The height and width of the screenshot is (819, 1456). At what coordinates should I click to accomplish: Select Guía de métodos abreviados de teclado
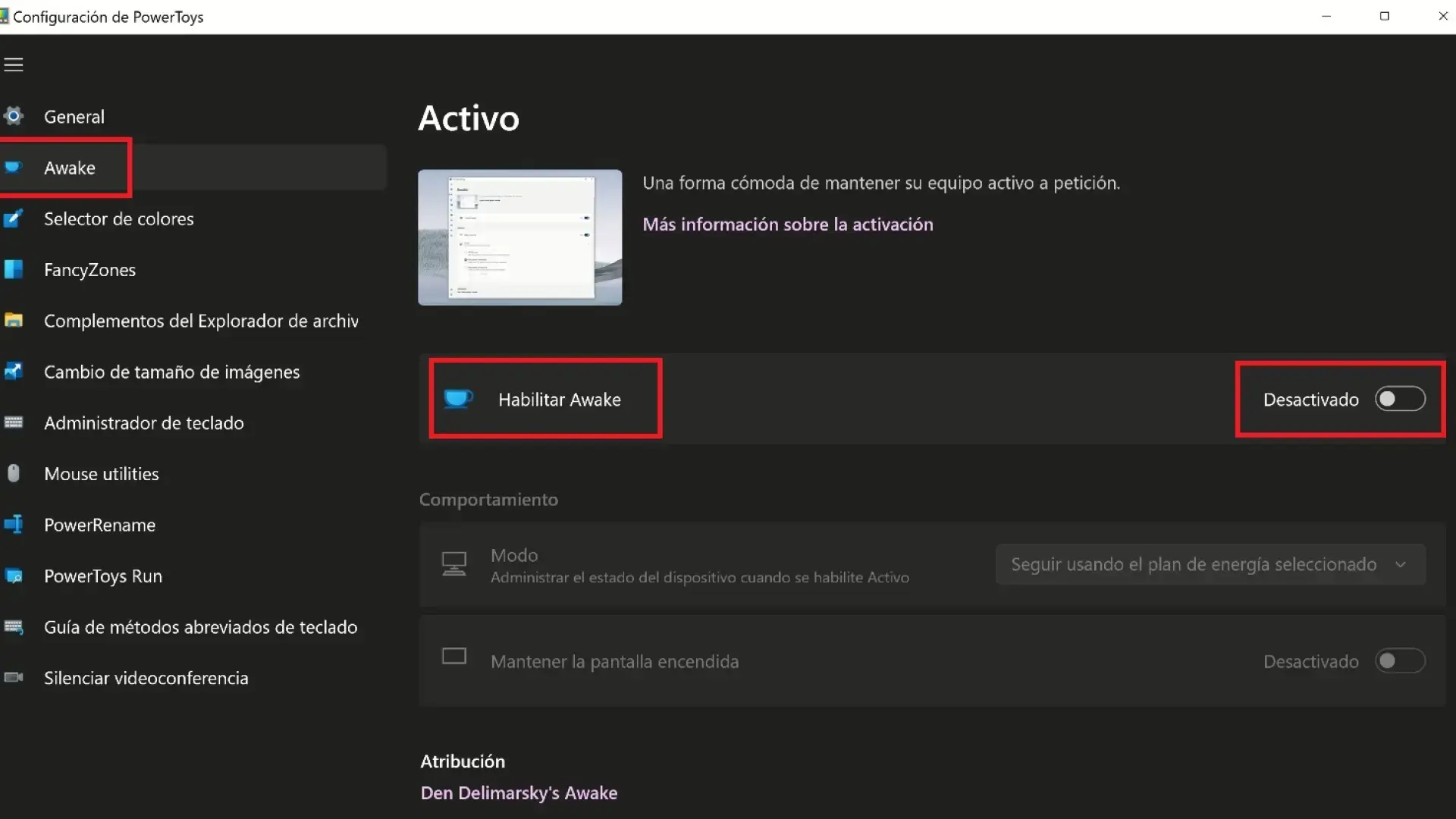pos(201,626)
